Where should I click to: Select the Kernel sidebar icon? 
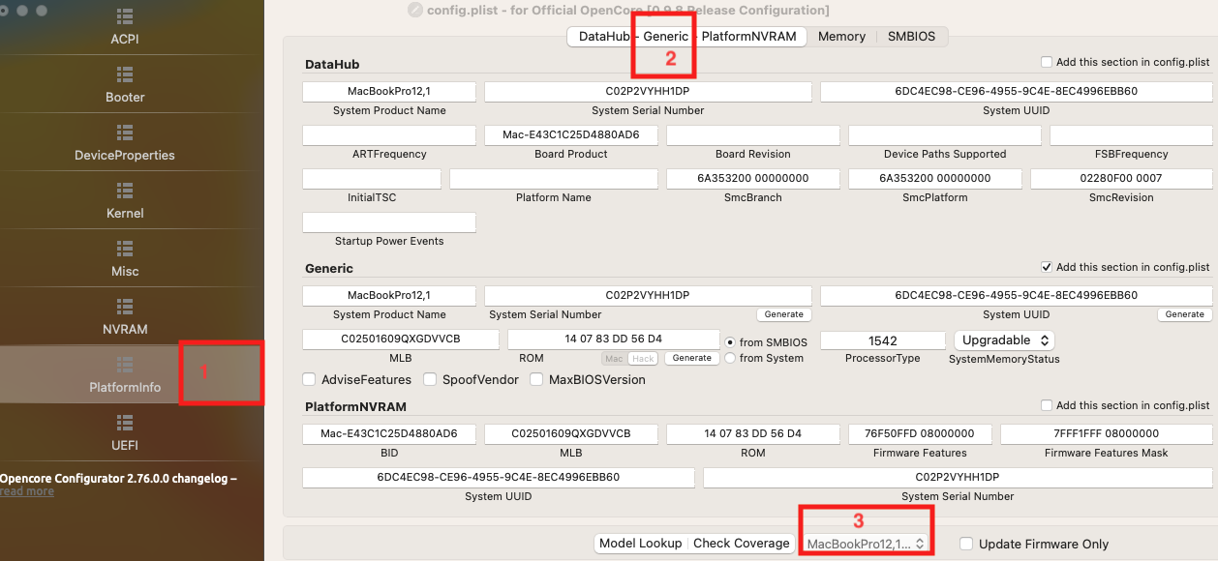click(x=125, y=191)
